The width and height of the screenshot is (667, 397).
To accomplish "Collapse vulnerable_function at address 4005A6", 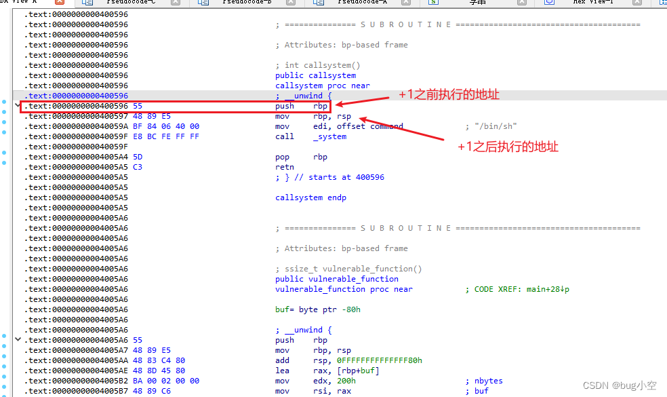I will 18,339.
